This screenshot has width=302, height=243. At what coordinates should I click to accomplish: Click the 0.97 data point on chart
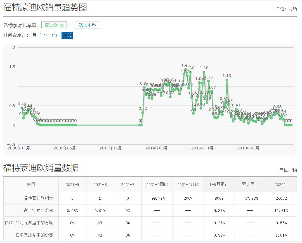(144, 87)
